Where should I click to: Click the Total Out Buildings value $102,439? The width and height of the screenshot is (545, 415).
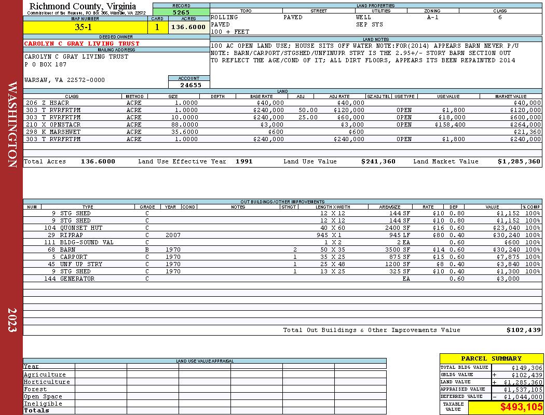pos(523,330)
